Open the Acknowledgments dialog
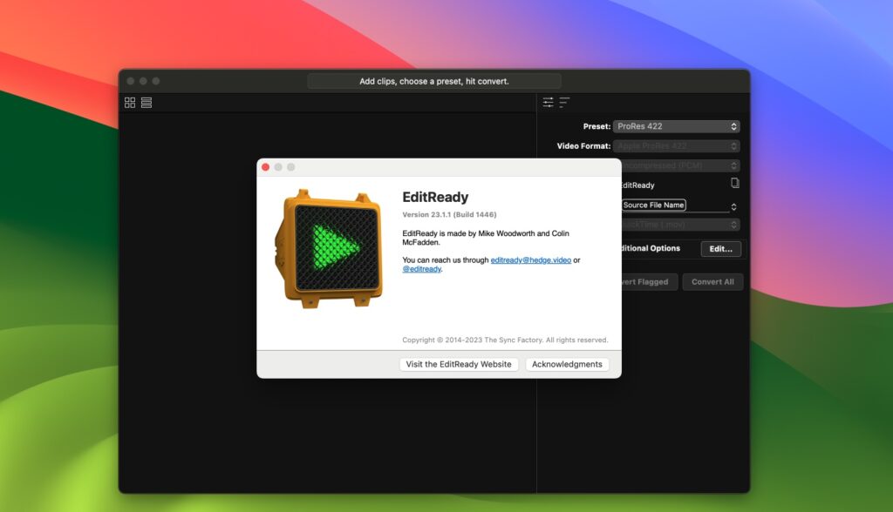893x512 pixels. pyautogui.click(x=567, y=364)
